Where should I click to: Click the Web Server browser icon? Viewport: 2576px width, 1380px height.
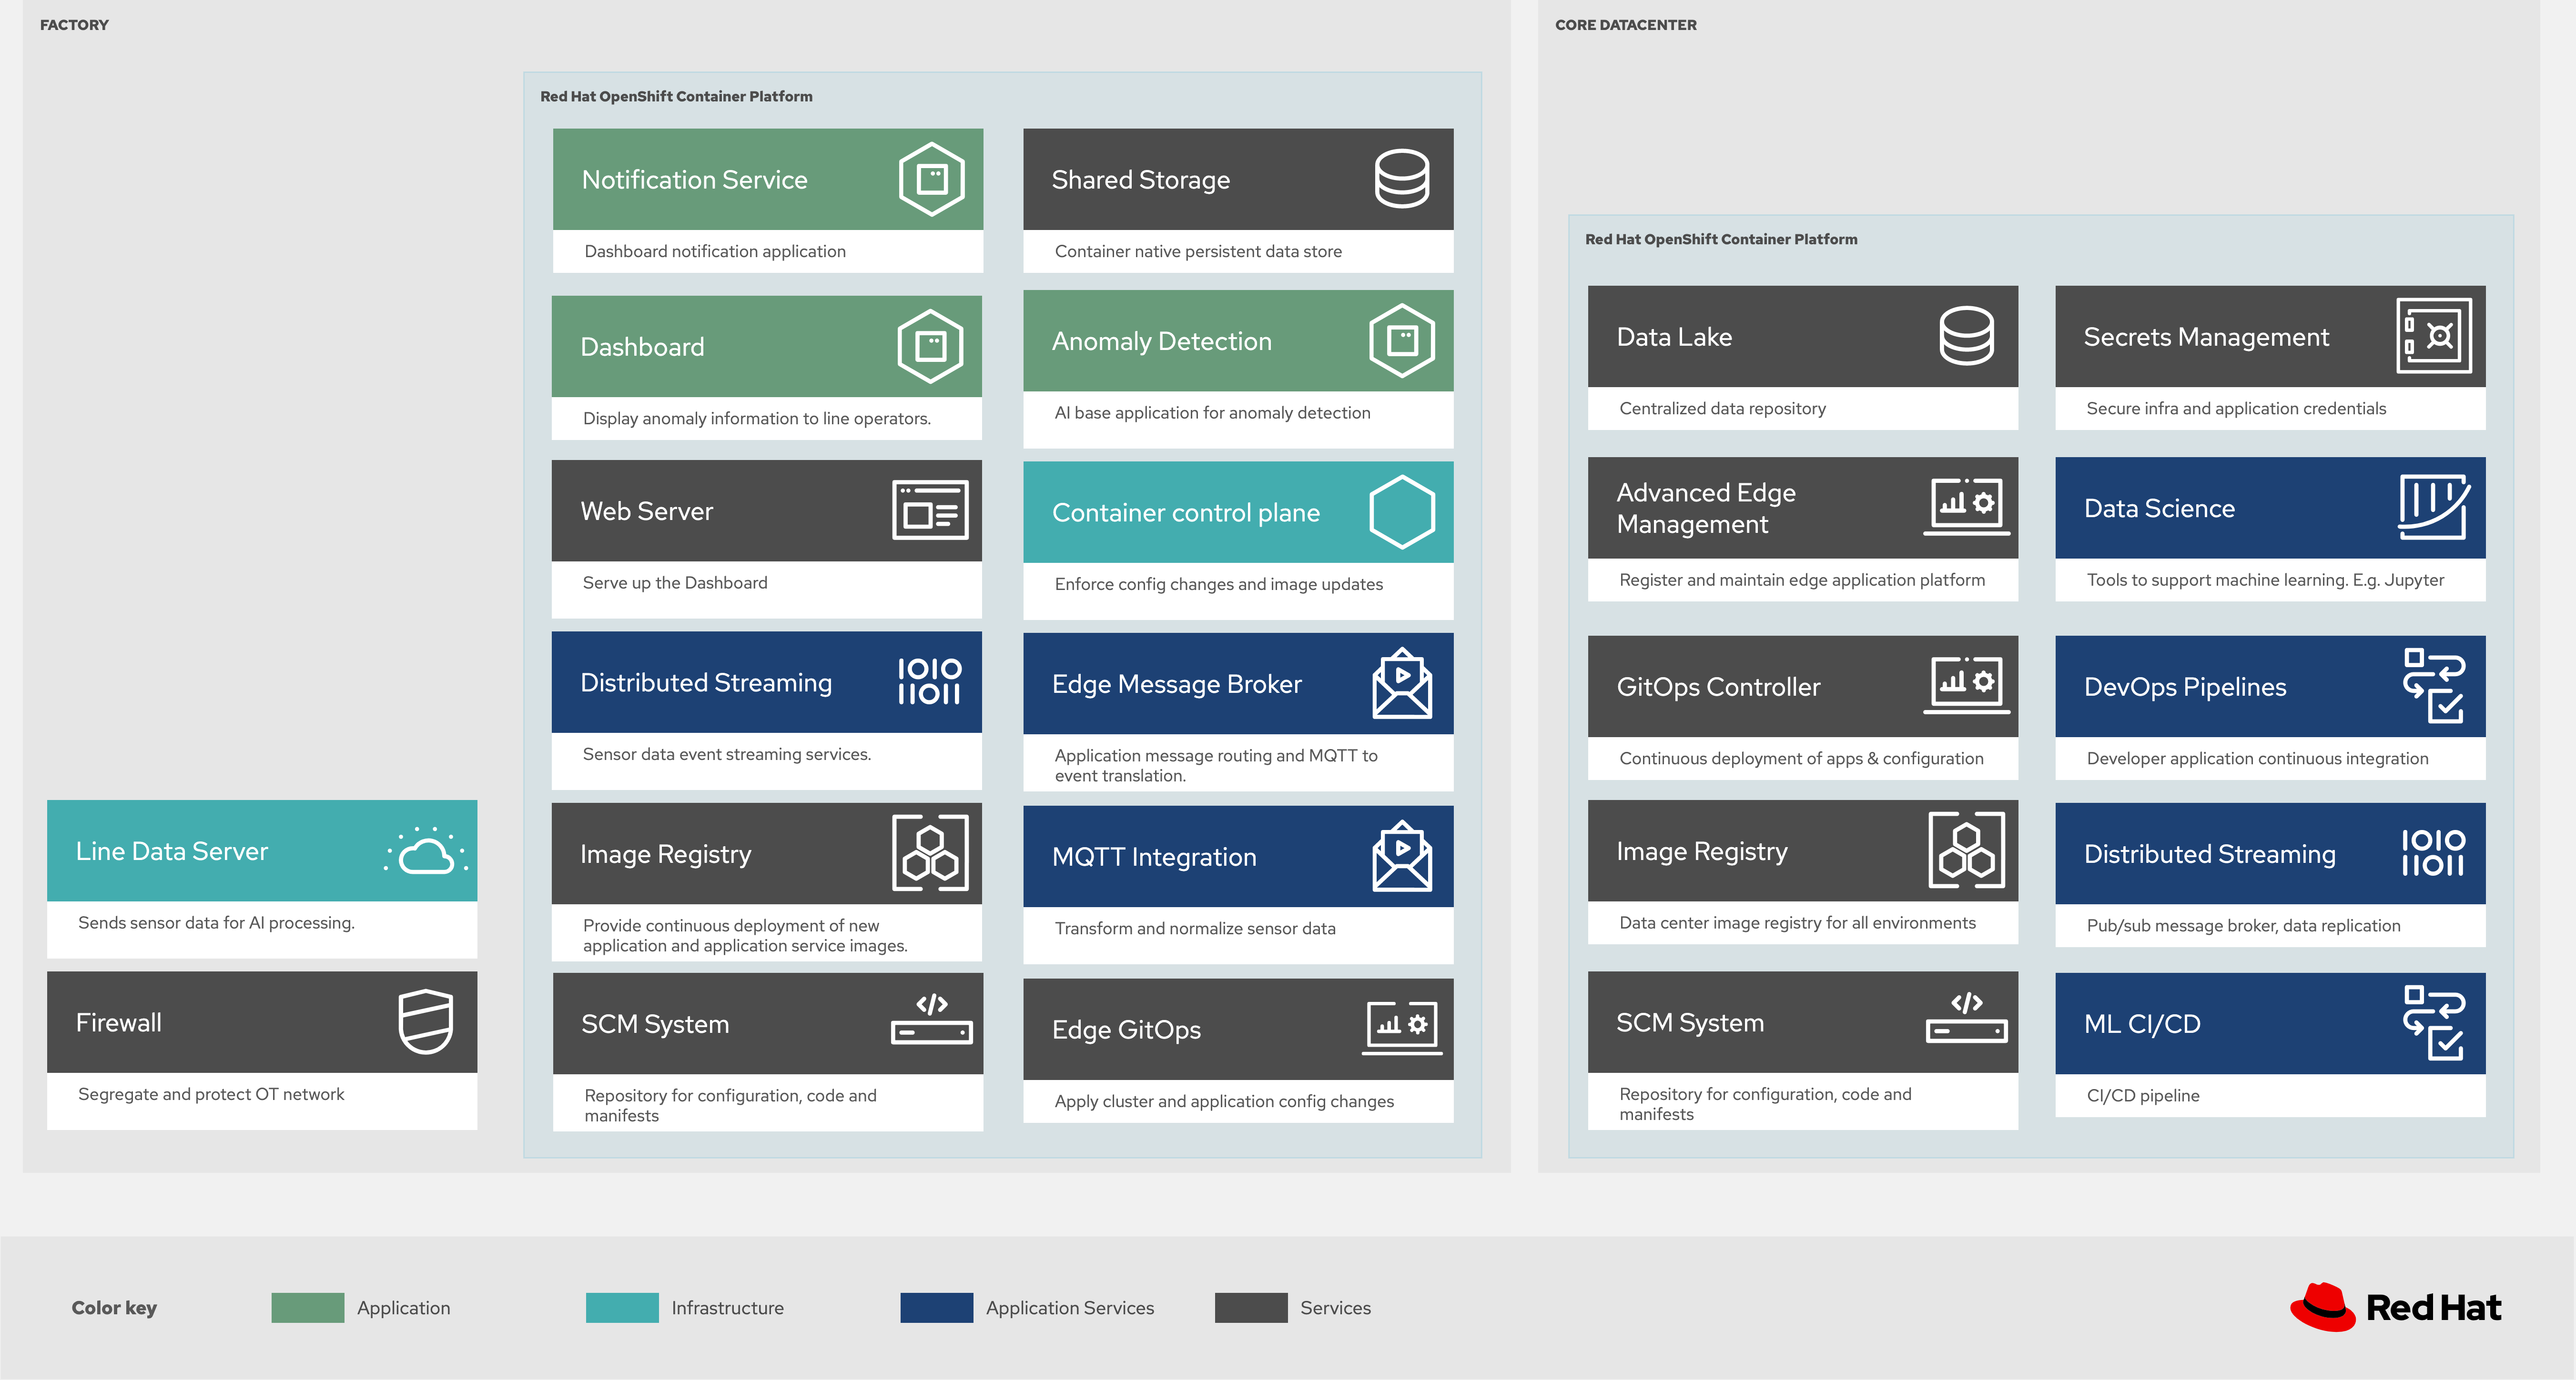pos(930,510)
